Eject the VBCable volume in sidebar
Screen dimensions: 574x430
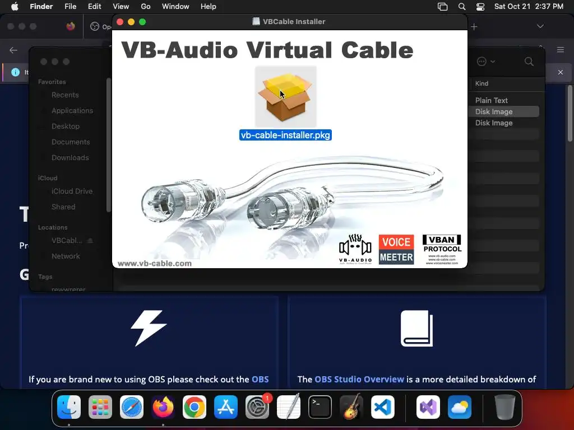point(90,241)
